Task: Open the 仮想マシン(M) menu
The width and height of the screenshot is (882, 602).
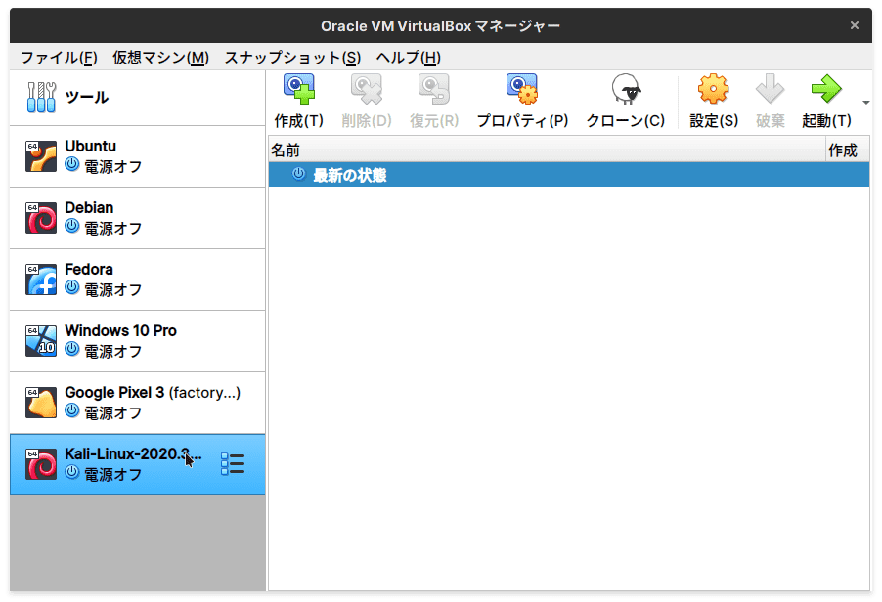Action: [161, 58]
